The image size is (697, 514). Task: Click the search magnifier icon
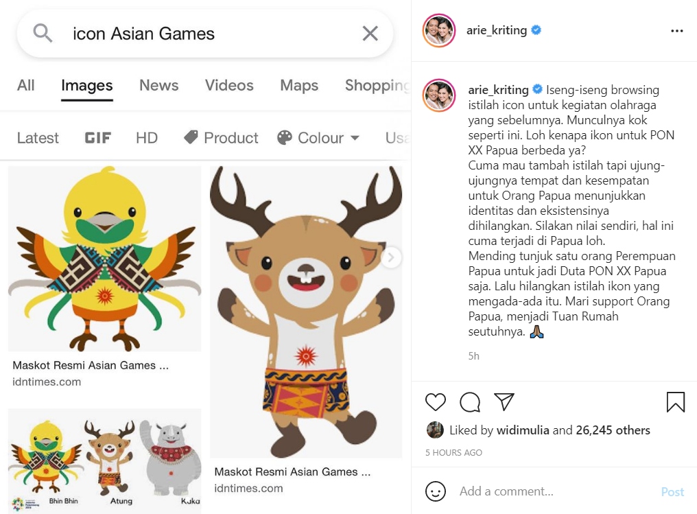(x=43, y=34)
